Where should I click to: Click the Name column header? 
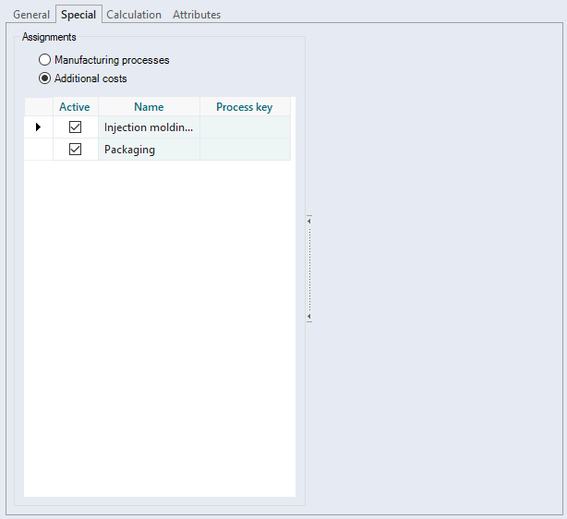click(x=149, y=107)
